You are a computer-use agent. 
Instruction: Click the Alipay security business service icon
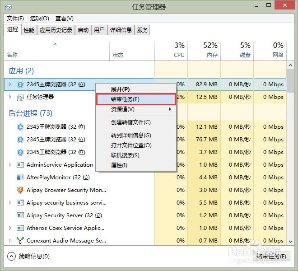point(20,203)
